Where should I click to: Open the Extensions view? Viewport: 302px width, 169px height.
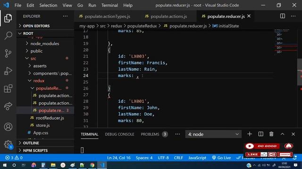pos(8,89)
